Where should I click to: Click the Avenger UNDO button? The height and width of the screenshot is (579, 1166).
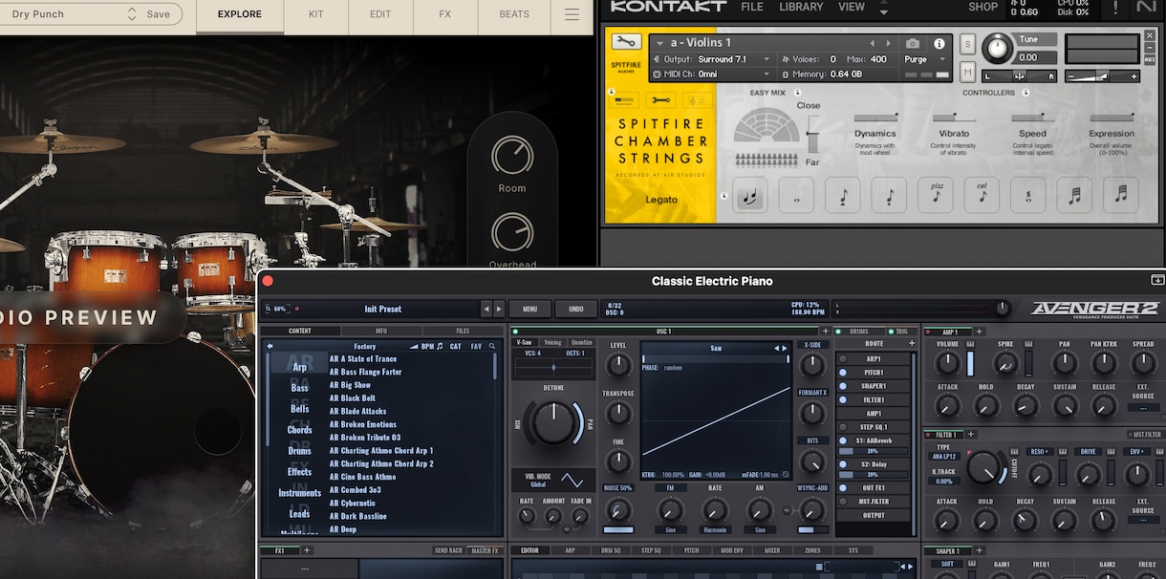[x=576, y=309]
